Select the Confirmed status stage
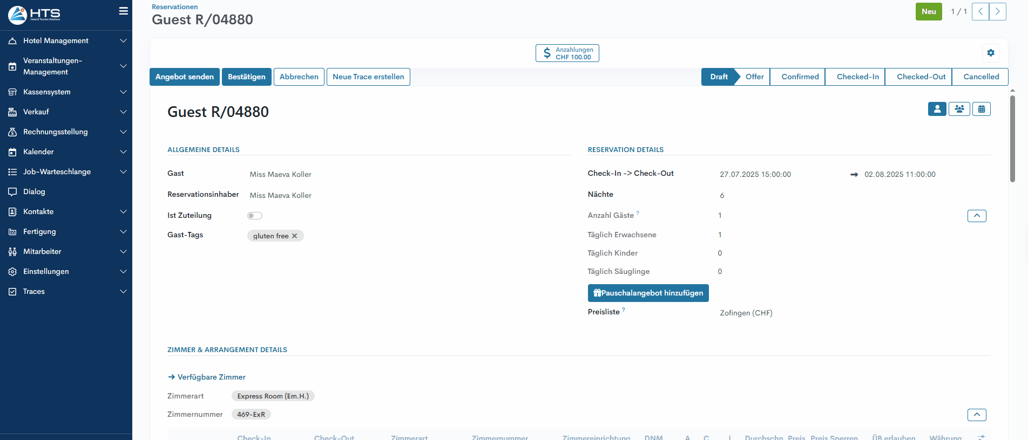 (x=800, y=77)
